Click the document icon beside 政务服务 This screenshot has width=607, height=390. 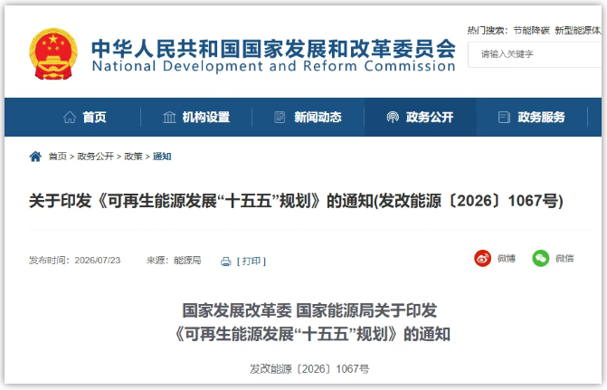pyautogui.click(x=504, y=117)
